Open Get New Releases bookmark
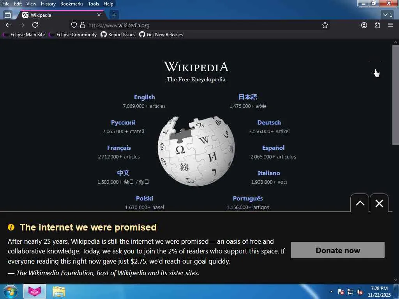Screen dimensions: 399x299 point(161,35)
